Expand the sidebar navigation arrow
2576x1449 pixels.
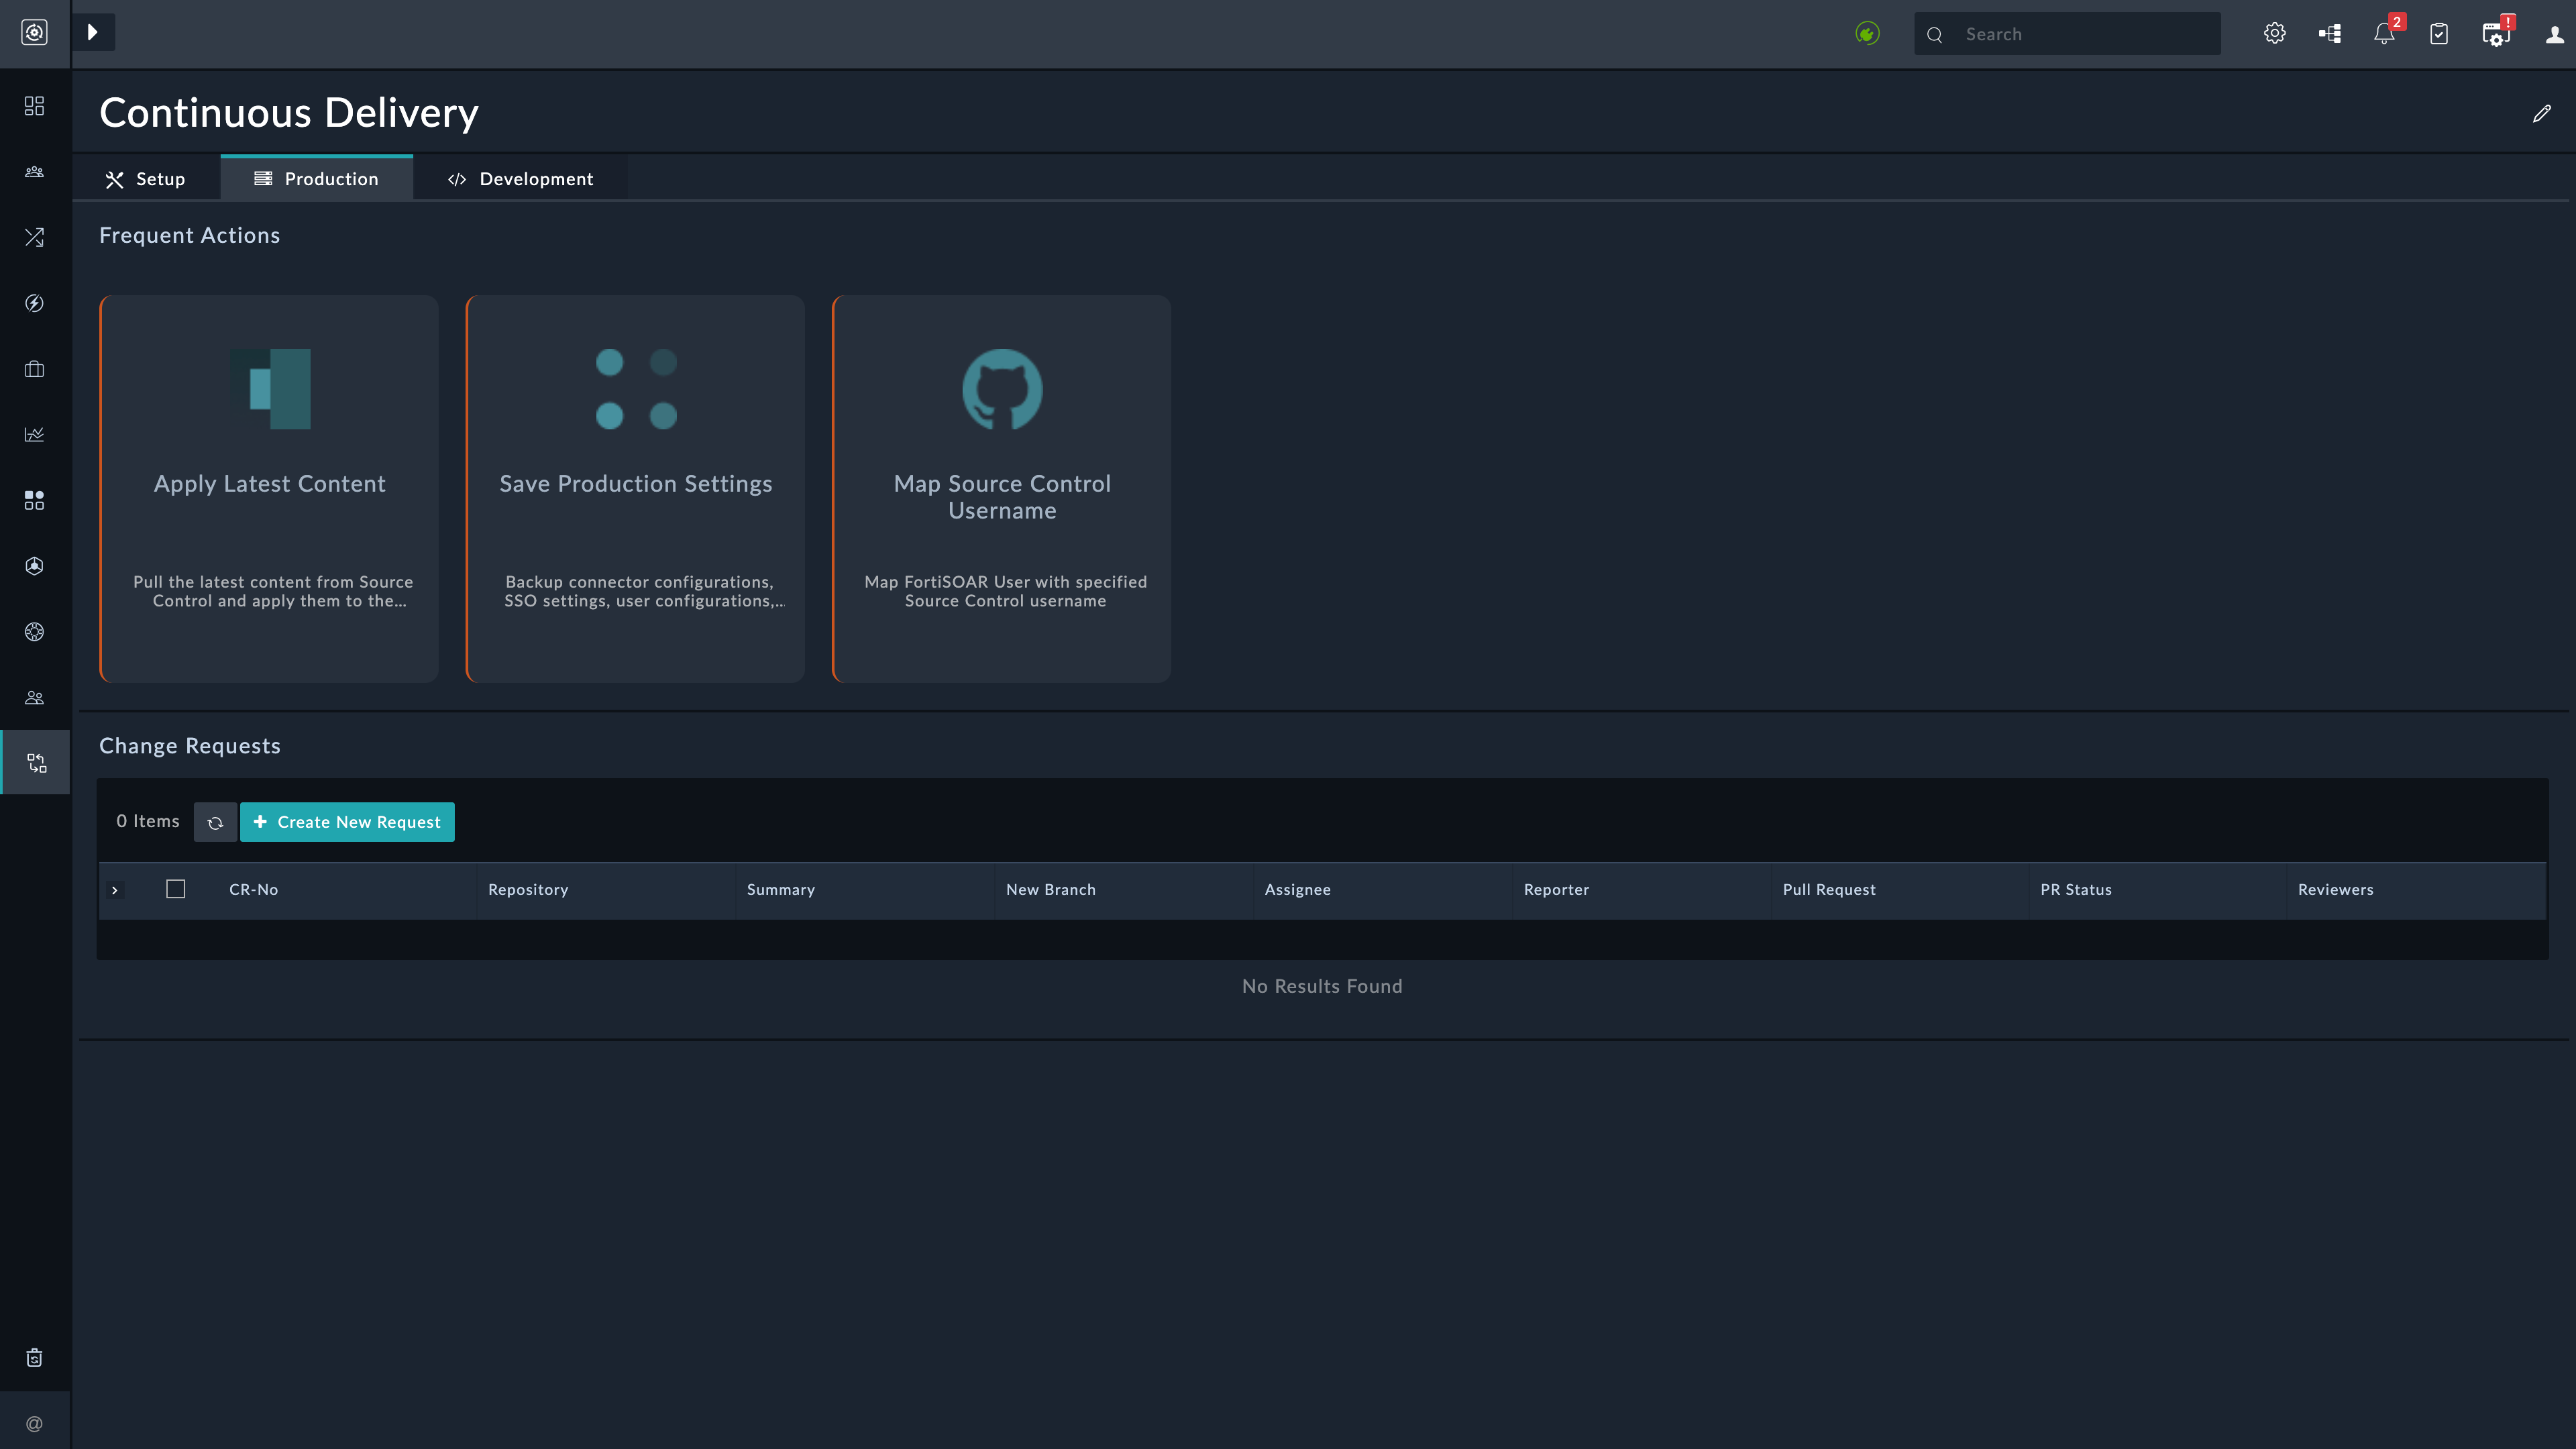pyautogui.click(x=93, y=32)
